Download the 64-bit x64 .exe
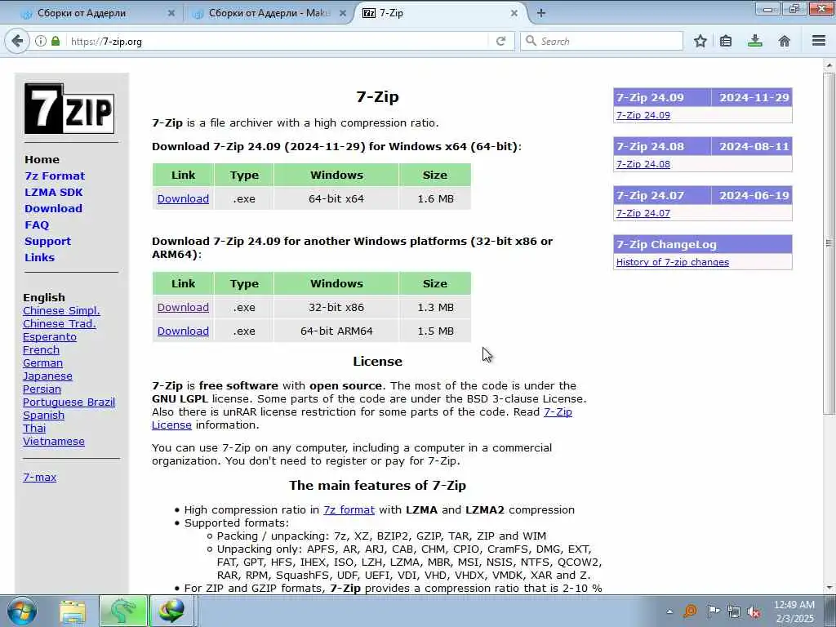This screenshot has height=627, width=836. coord(183,199)
